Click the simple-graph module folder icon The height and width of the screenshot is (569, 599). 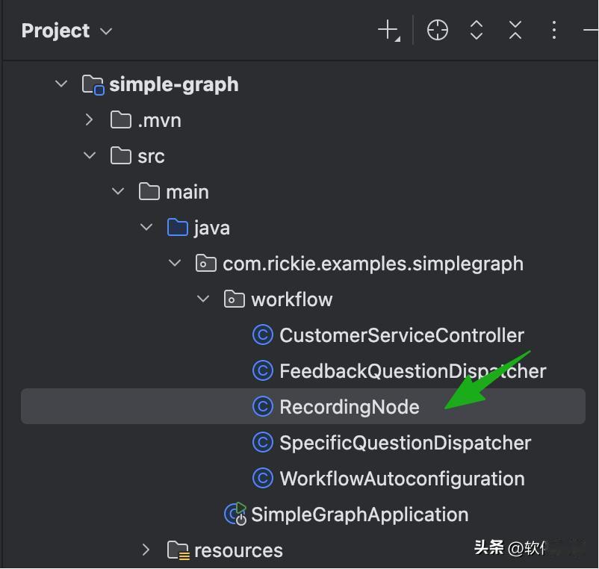click(x=93, y=84)
